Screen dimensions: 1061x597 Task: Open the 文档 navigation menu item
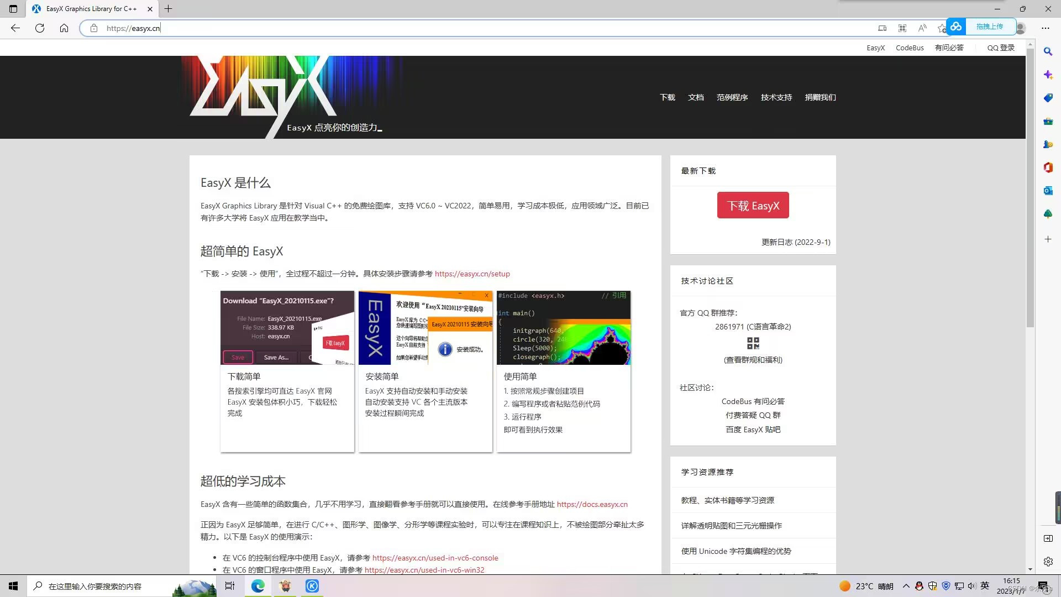pyautogui.click(x=696, y=97)
